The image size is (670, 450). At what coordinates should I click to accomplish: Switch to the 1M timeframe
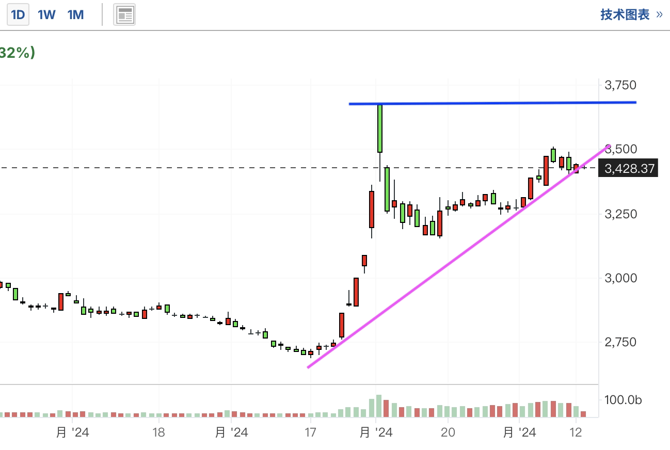(75, 14)
